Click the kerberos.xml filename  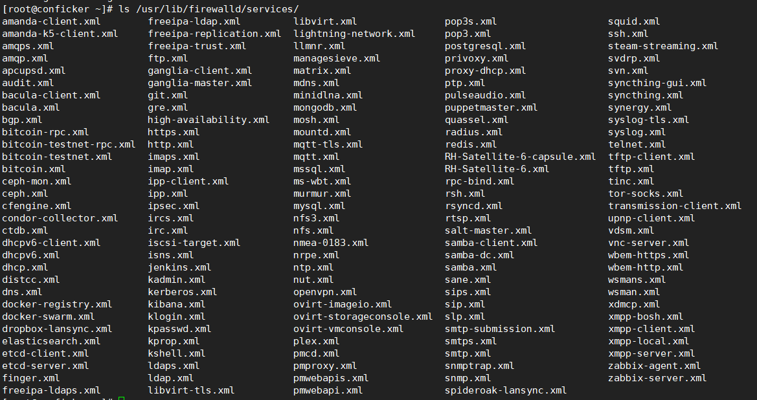point(182,292)
